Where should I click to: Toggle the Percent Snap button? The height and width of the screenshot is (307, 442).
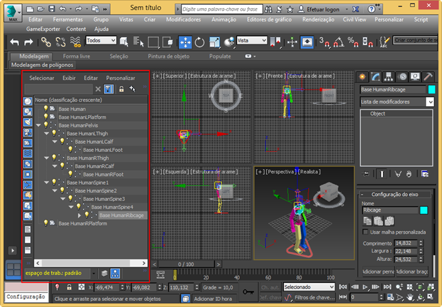click(x=353, y=42)
